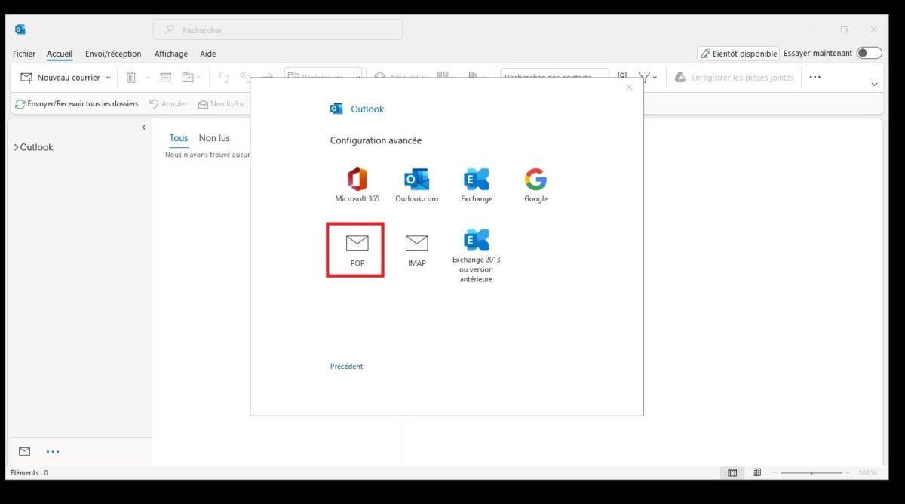This screenshot has height=504, width=905.
Task: Select the POP account type icon
Action: (x=356, y=244)
